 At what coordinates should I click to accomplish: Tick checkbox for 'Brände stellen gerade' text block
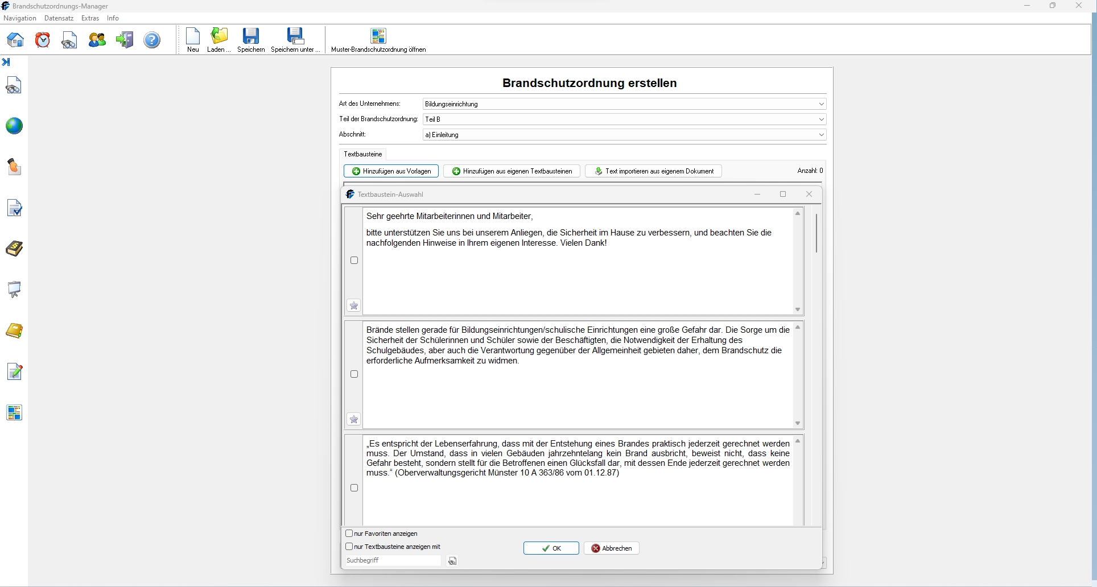pyautogui.click(x=354, y=374)
